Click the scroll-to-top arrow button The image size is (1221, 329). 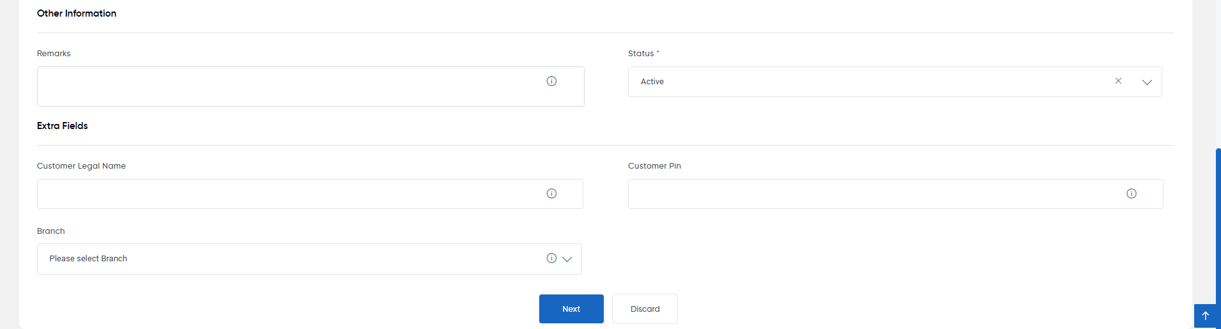coord(1206,316)
